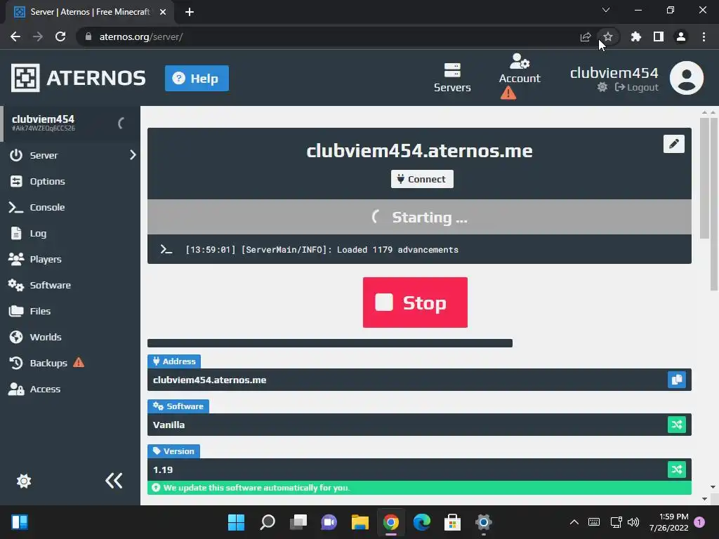This screenshot has width=719, height=539.
Task: Open the tab search dropdown arrow
Action: [606, 10]
